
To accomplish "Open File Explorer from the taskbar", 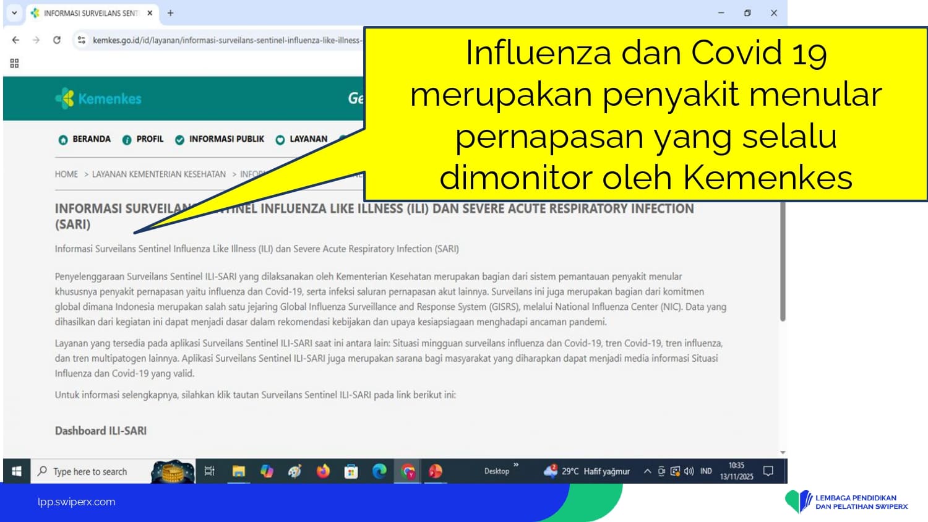I will (x=238, y=471).
